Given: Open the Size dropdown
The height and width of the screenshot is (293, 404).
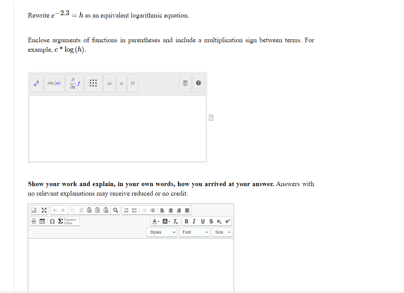Looking at the screenshot, I should tap(222, 232).
